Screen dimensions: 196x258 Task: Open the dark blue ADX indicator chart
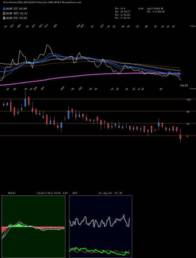[100, 227]
